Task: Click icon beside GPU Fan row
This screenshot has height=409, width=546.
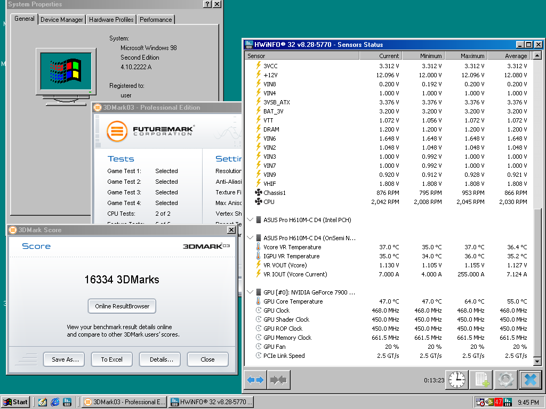Action: (259, 346)
